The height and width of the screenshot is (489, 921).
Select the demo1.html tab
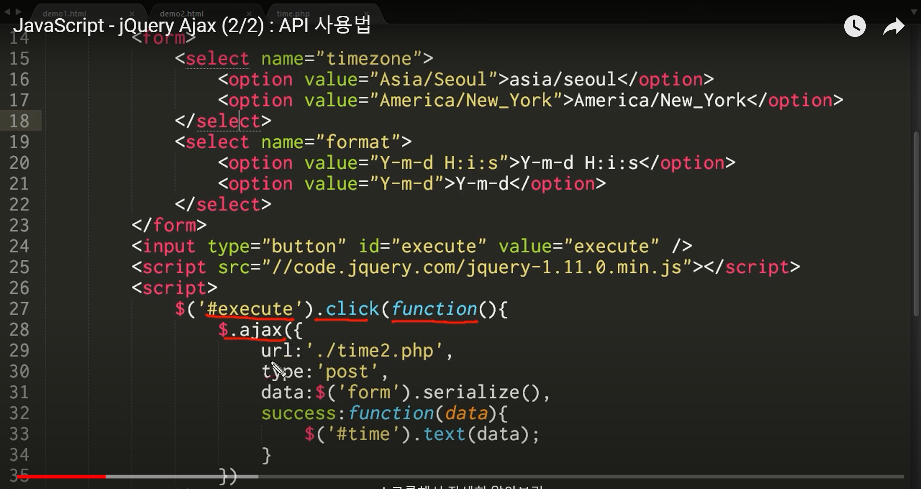(65, 13)
